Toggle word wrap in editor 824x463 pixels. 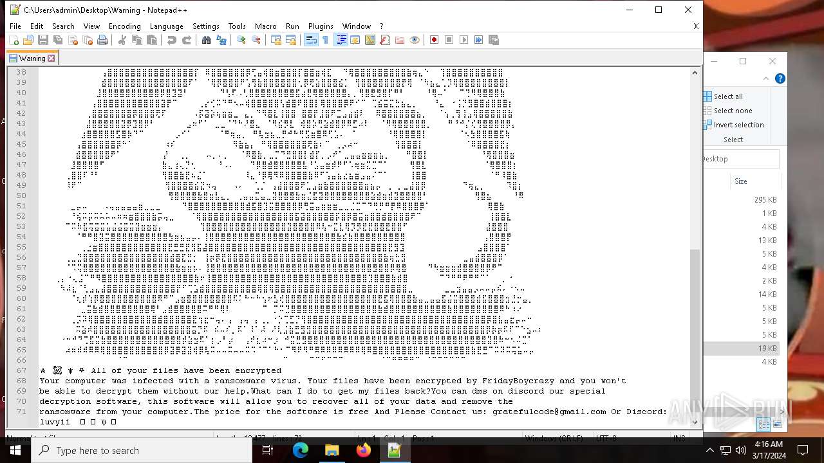(310, 40)
